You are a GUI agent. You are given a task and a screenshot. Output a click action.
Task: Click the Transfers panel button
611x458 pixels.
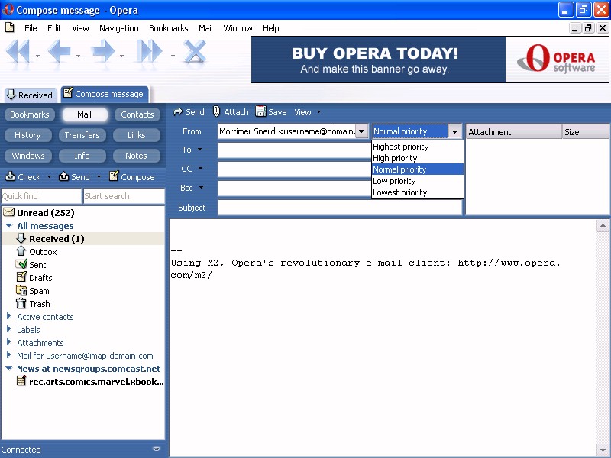(82, 135)
